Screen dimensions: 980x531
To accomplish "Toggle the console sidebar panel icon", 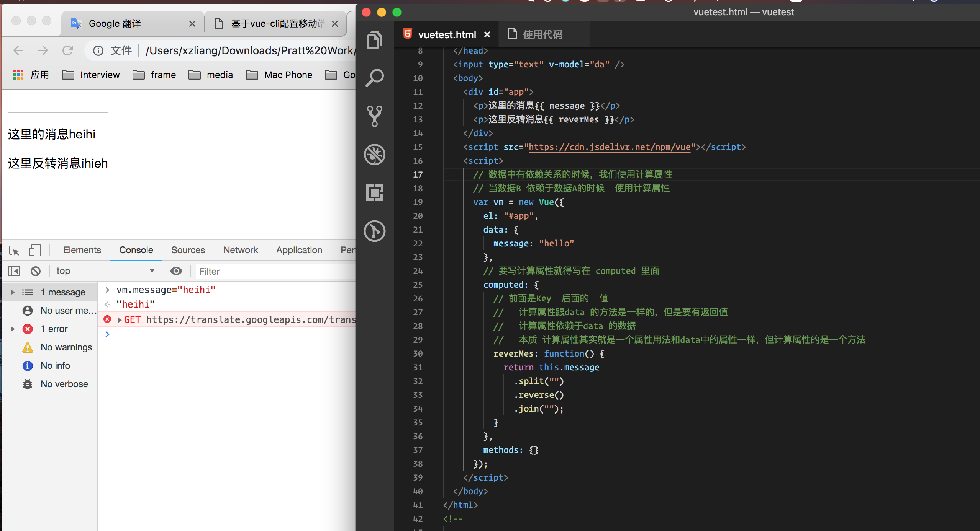I will 14,271.
